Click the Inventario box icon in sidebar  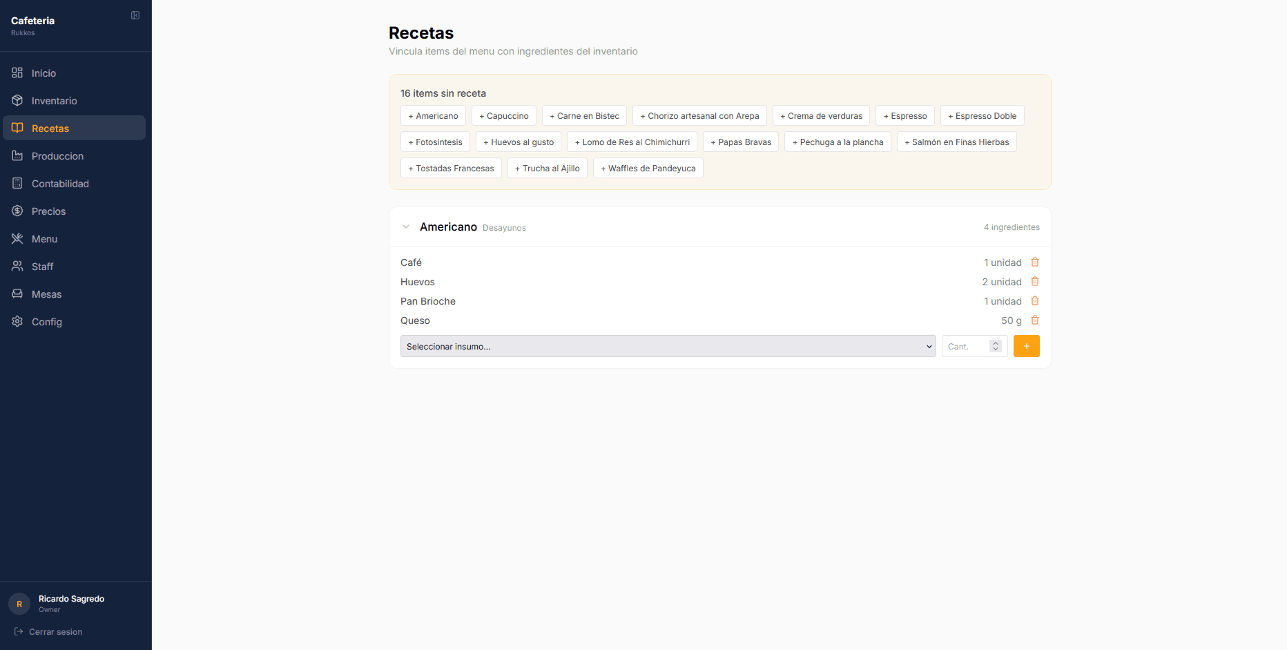point(17,101)
